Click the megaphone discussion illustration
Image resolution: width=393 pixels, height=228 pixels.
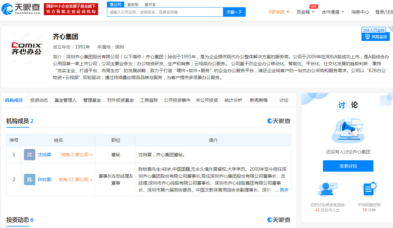click(348, 130)
